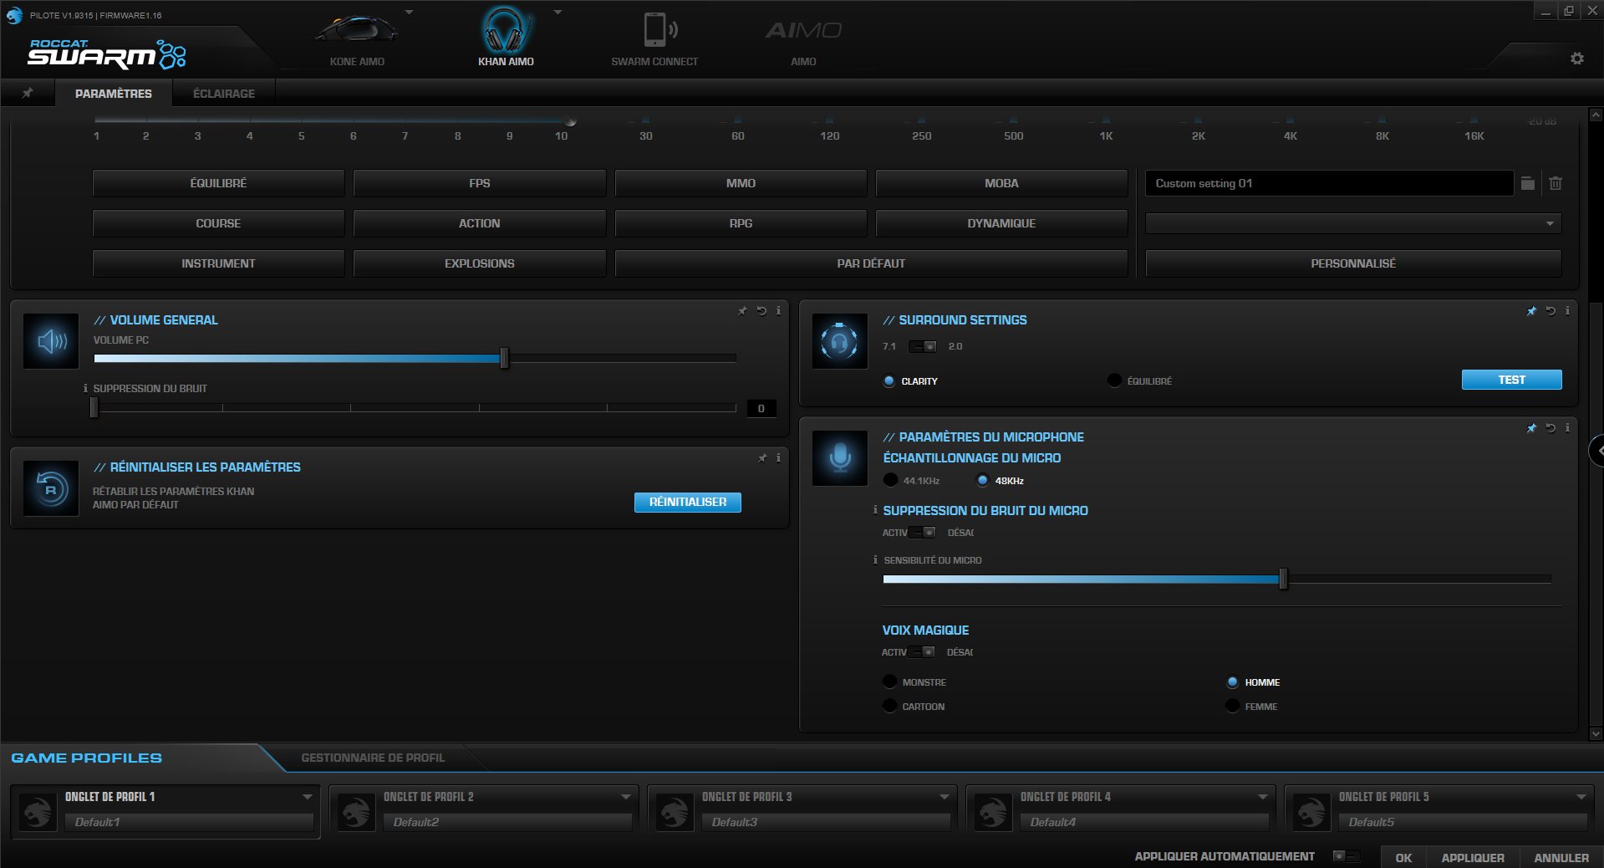This screenshot has height=868, width=1604.
Task: Pin the Surround Settings panel
Action: (x=1531, y=311)
